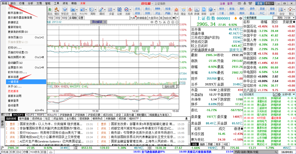Switch to 60分 period tab
Viewport: 296px width, 154px height.
(65, 18)
